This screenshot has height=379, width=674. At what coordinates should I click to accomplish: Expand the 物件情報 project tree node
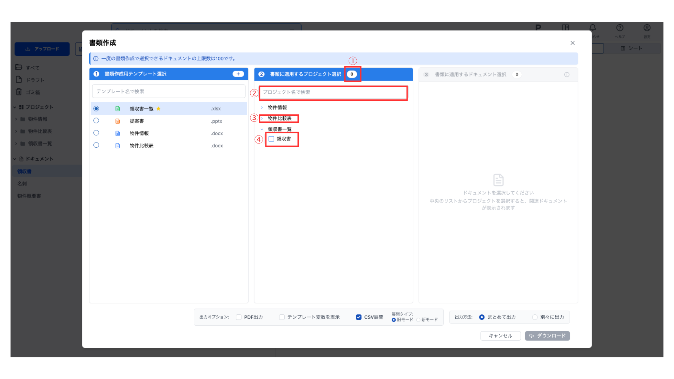[262, 108]
